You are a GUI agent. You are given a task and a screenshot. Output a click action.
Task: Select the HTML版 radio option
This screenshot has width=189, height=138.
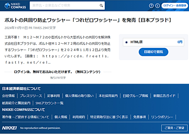click(x=126, y=42)
